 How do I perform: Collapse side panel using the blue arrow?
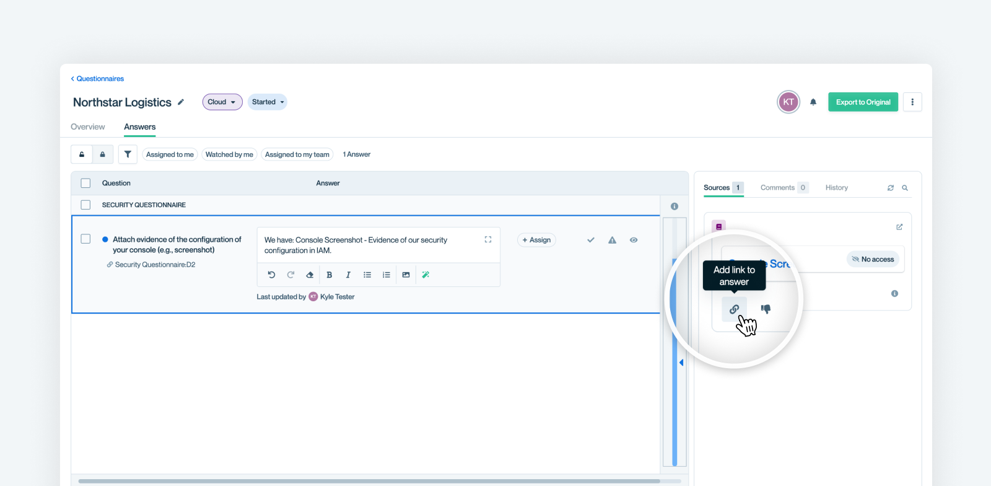pyautogui.click(x=681, y=363)
